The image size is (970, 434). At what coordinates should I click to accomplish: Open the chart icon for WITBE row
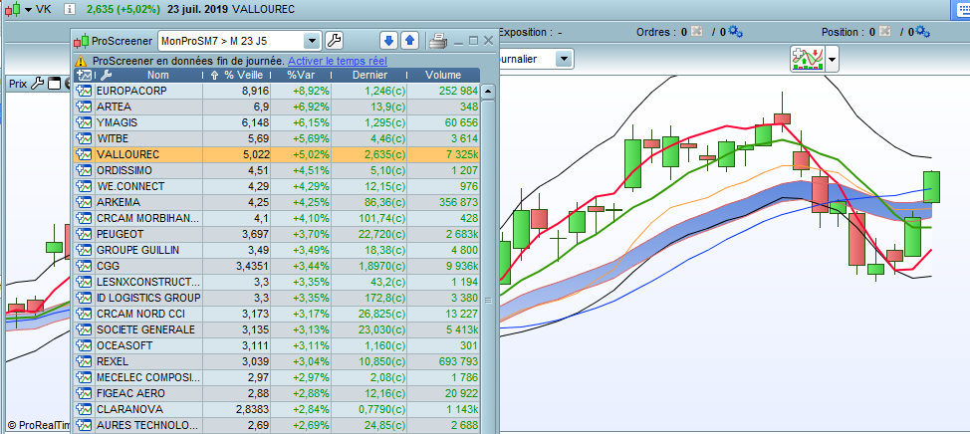tap(84, 138)
